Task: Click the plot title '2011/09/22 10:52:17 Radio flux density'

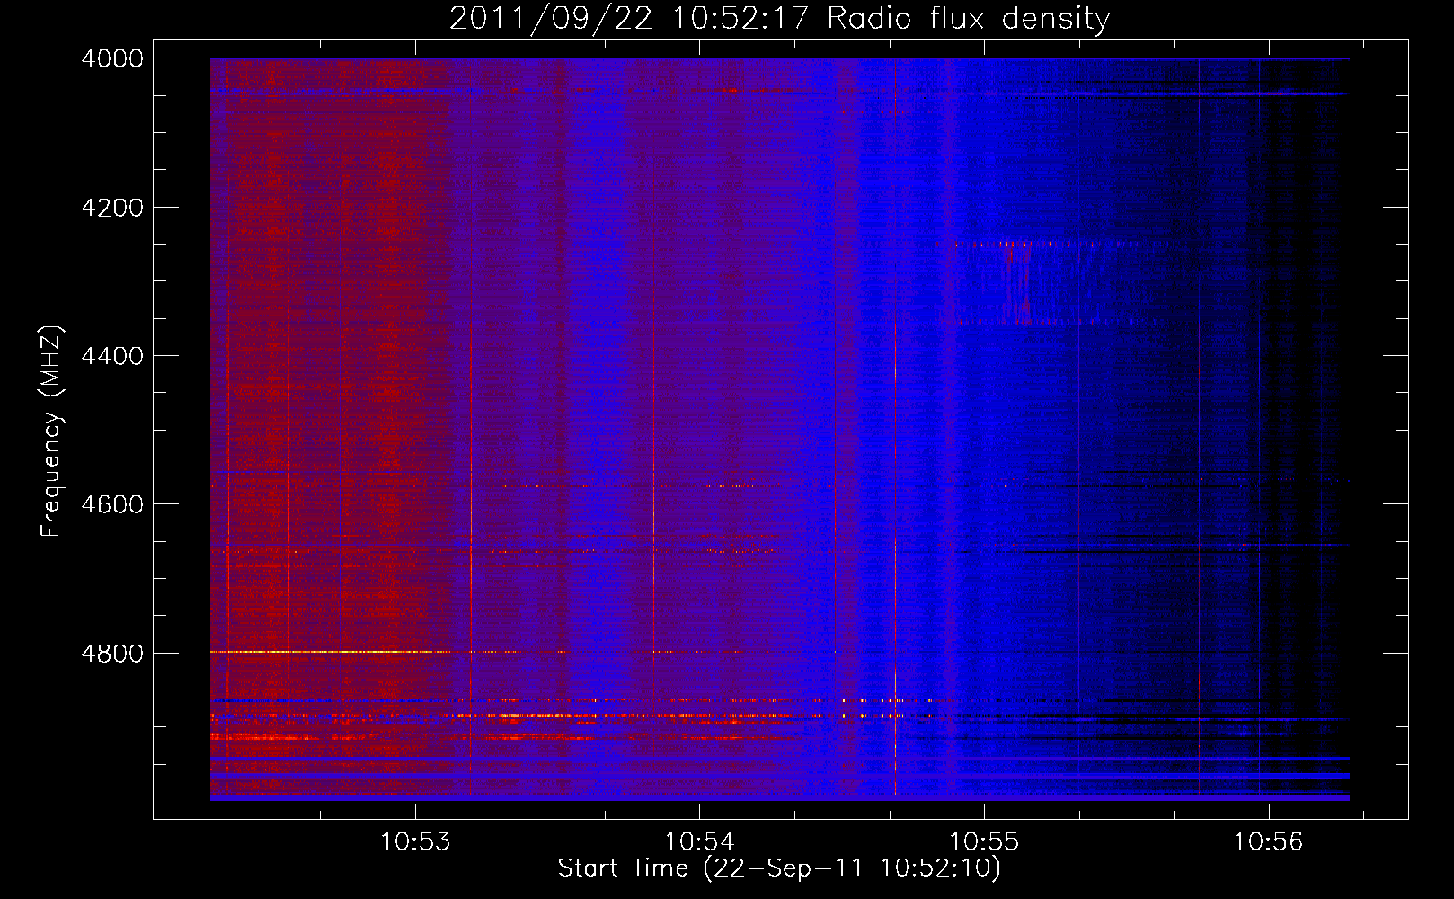Action: (779, 18)
